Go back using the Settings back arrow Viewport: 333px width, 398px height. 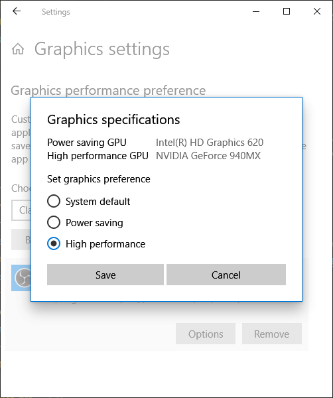(x=17, y=11)
